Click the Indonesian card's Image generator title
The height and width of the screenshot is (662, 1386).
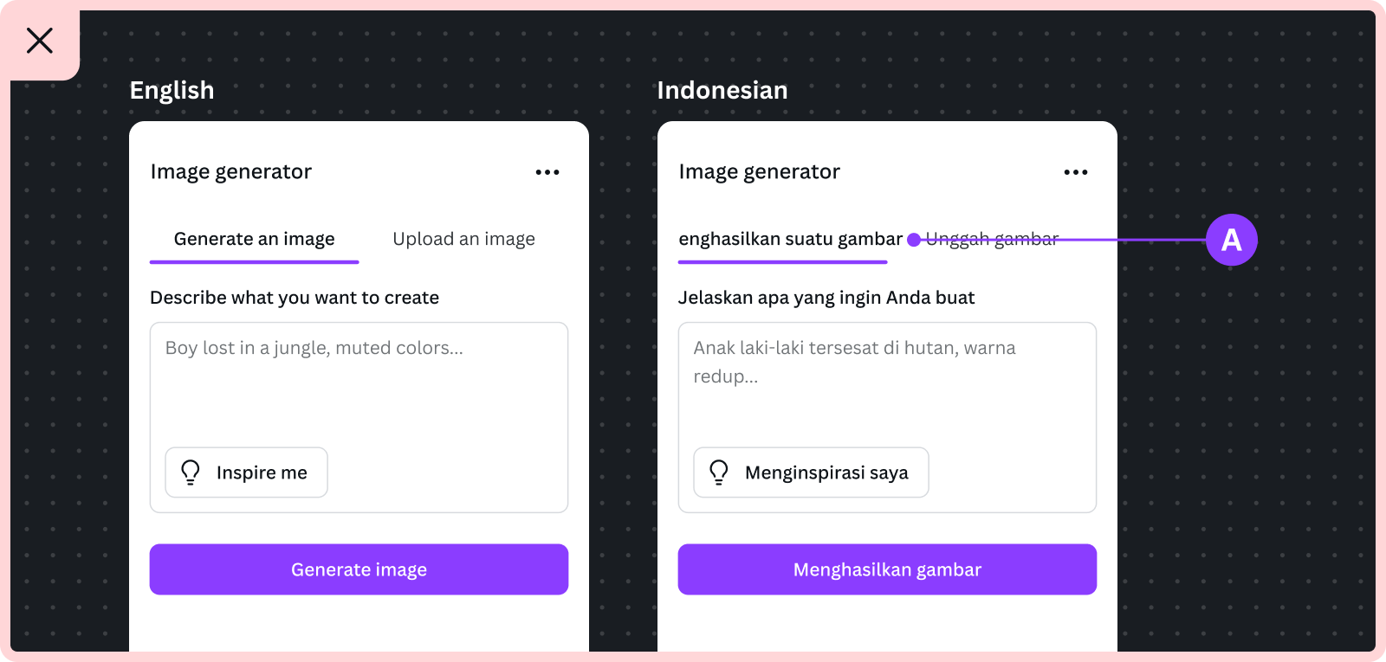[759, 172]
